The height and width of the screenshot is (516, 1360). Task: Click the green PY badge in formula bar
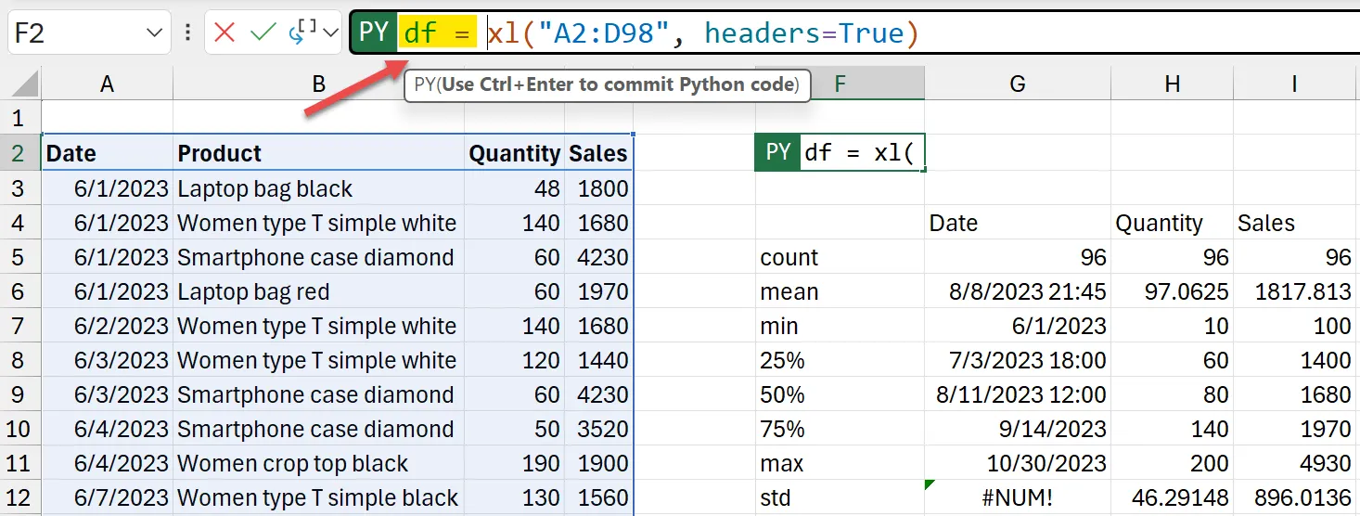374,33
